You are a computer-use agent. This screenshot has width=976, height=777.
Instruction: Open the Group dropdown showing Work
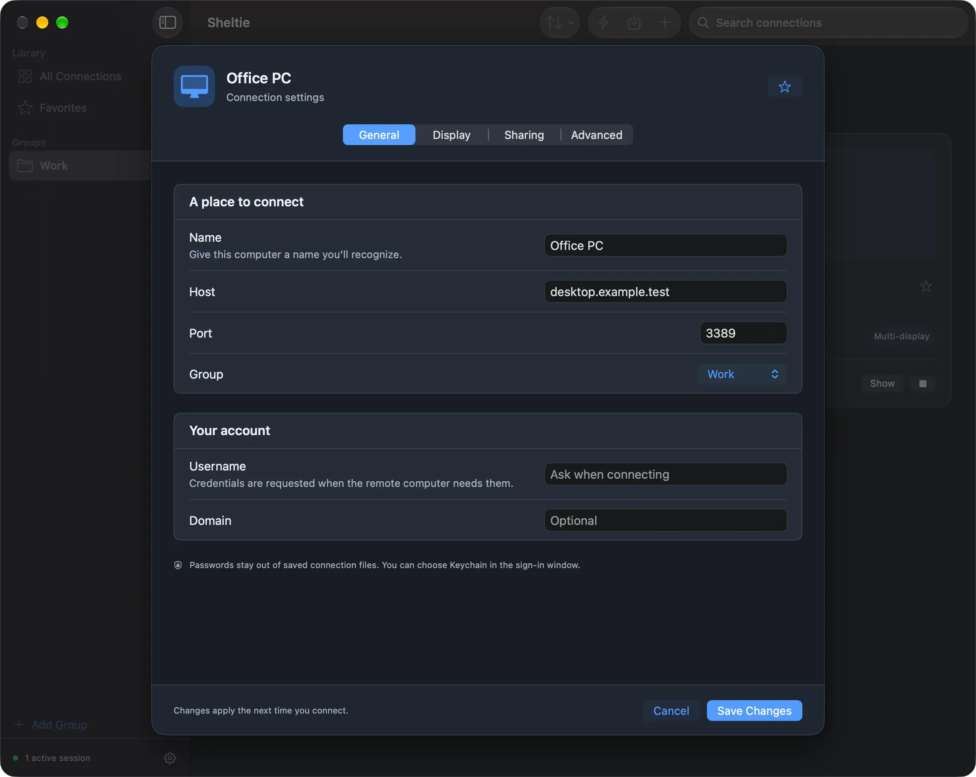(x=742, y=374)
